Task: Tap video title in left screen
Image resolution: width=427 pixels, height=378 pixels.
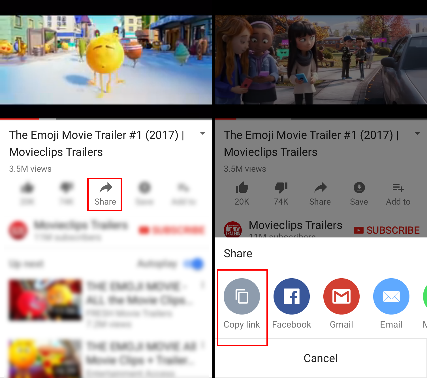Action: (97, 143)
